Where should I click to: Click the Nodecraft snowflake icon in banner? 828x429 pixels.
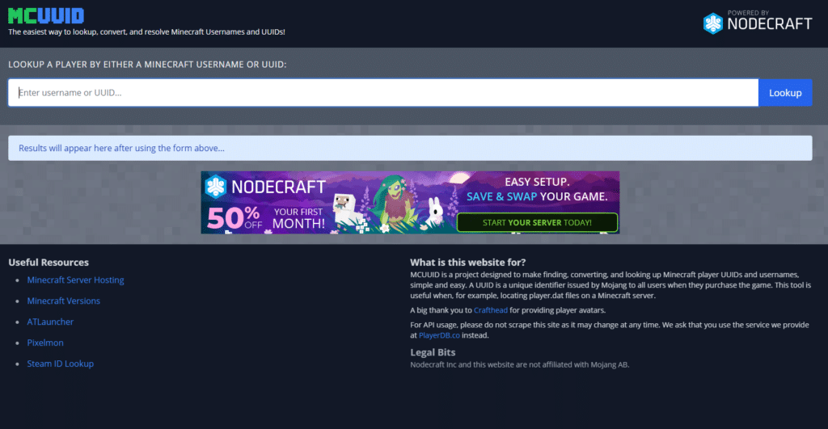tap(215, 187)
